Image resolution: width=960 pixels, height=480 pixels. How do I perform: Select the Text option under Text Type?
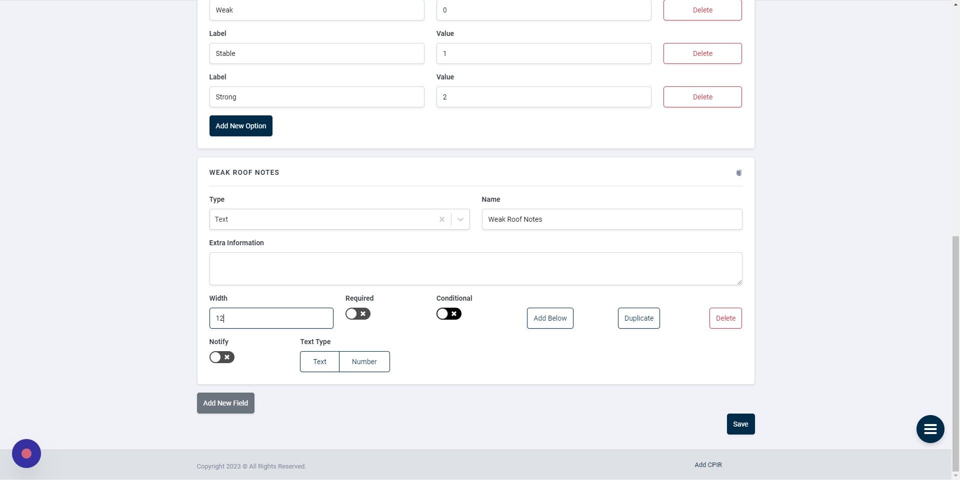coord(319,362)
